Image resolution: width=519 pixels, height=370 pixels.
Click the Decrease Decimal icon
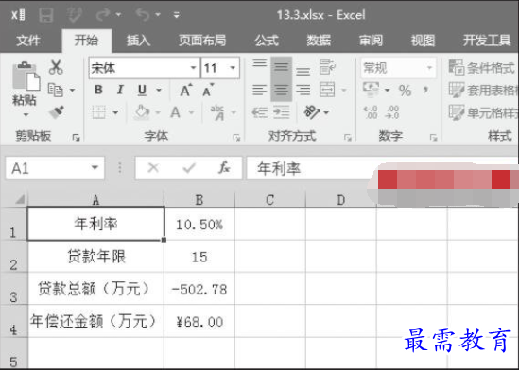pos(392,112)
